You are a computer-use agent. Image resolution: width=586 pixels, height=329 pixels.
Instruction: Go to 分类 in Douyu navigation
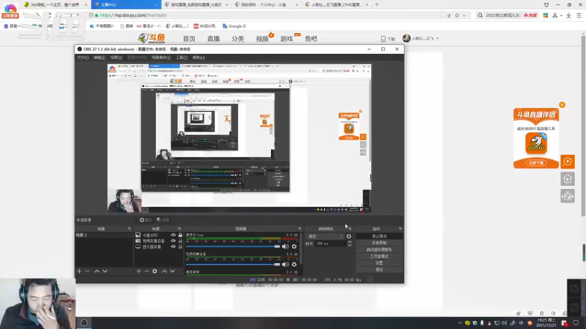click(237, 39)
